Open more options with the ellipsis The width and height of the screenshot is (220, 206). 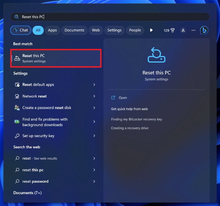tap(193, 30)
